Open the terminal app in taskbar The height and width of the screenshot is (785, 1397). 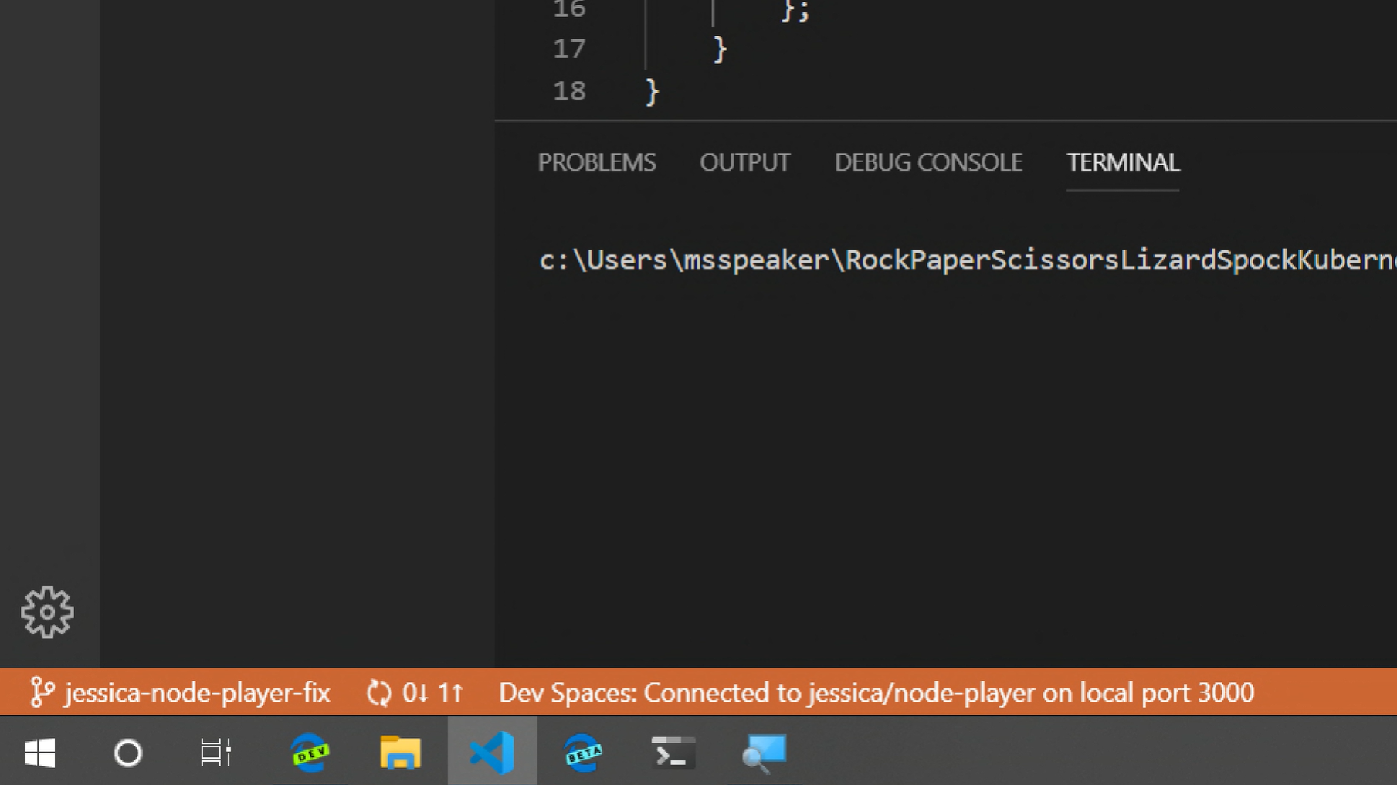pyautogui.click(x=673, y=752)
